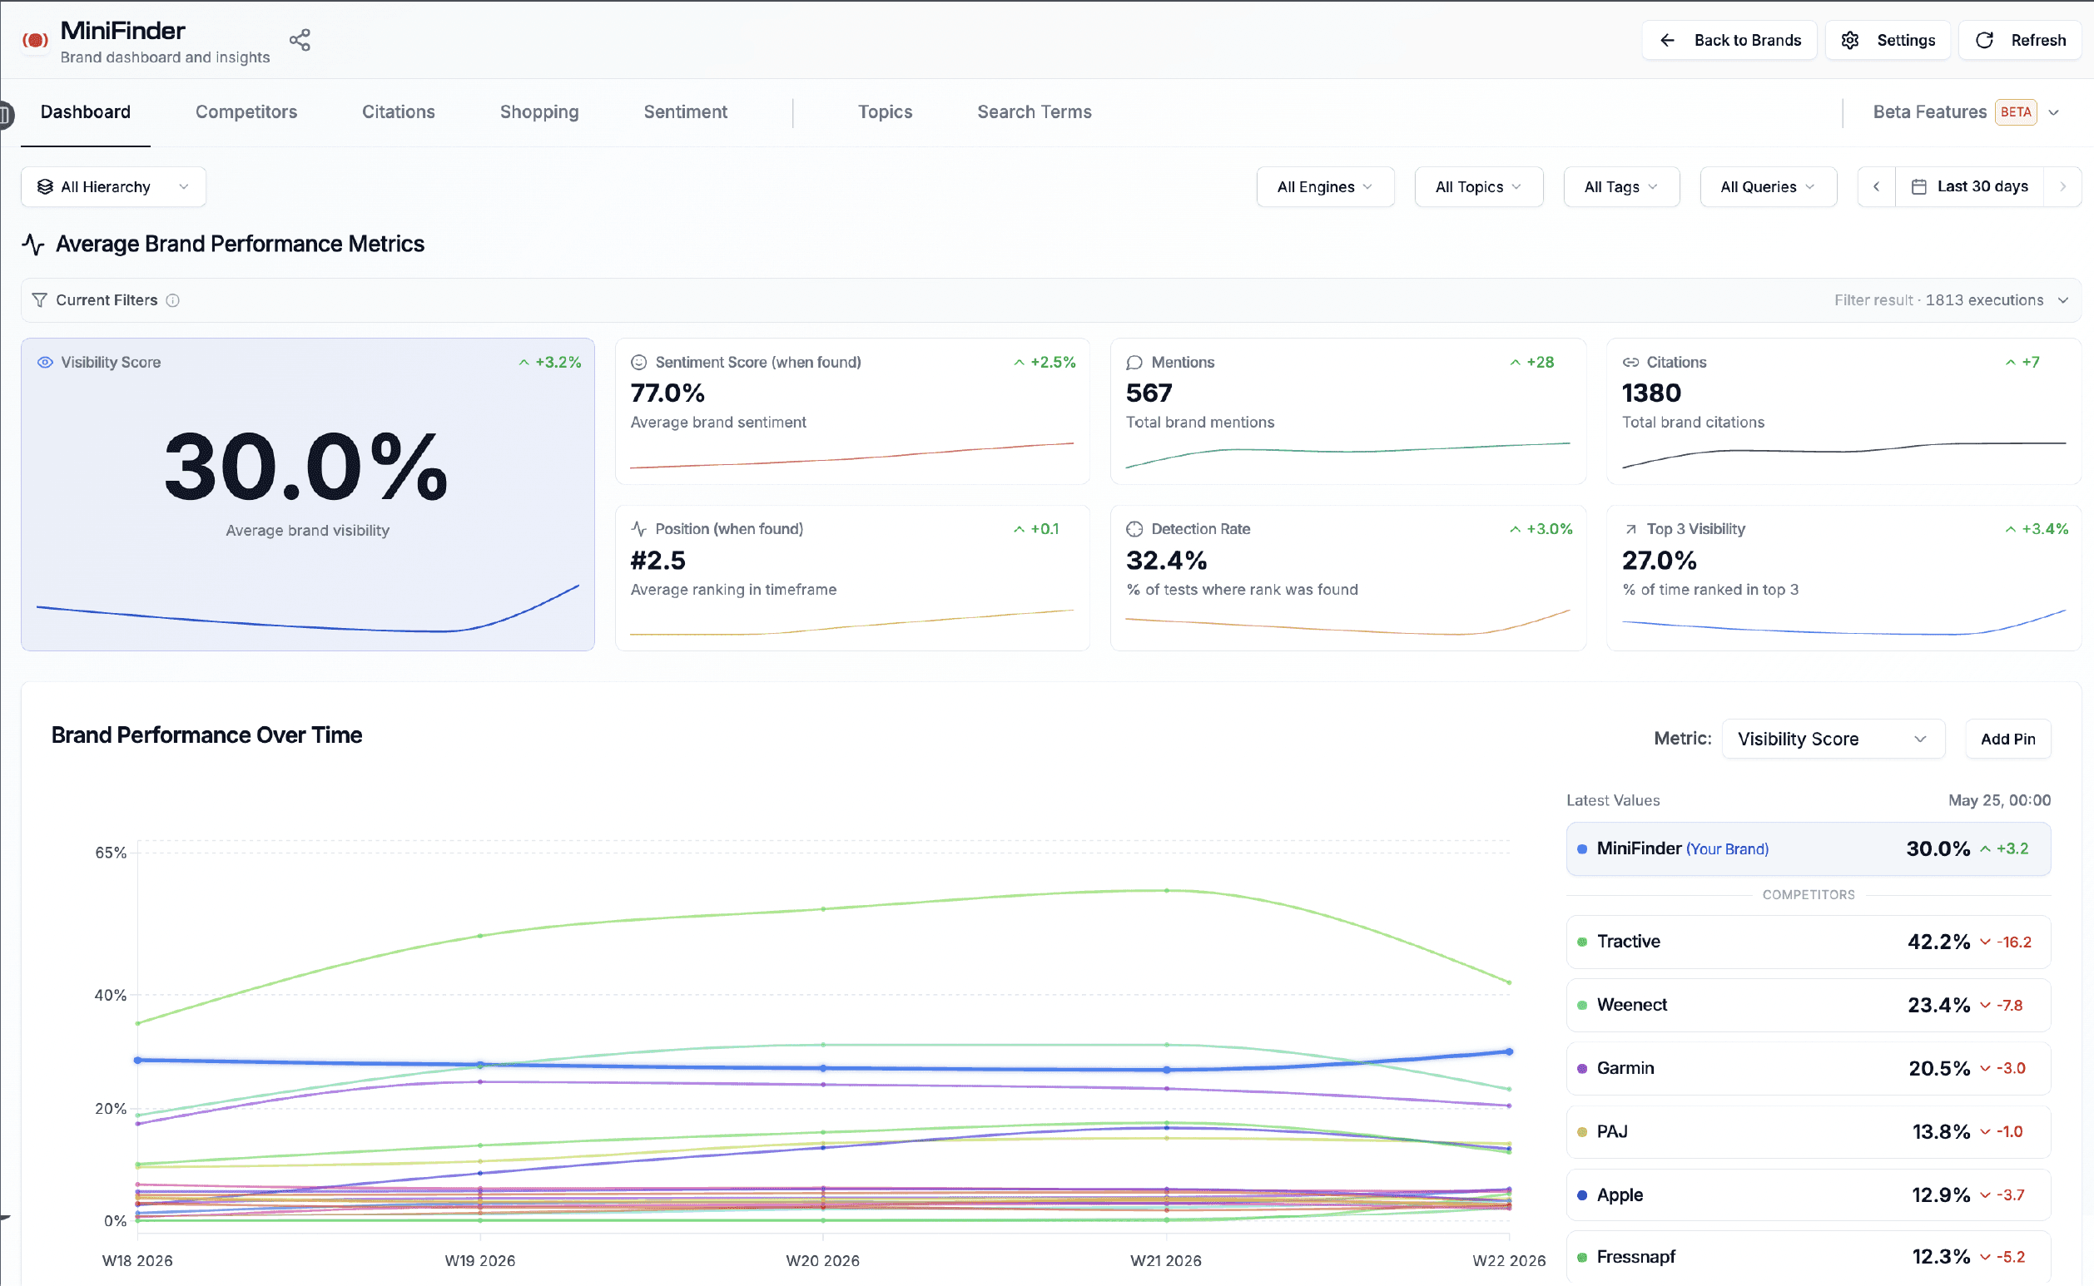Screen dimensions: 2094x1286
Task: Click the calendar icon in date range
Action: (x=1918, y=187)
